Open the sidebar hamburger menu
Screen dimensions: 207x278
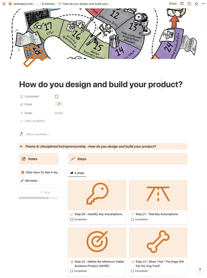pos(4,4)
